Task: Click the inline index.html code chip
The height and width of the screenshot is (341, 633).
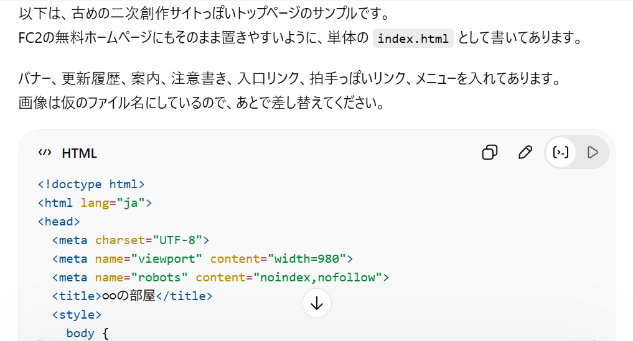Action: pyautogui.click(x=413, y=39)
